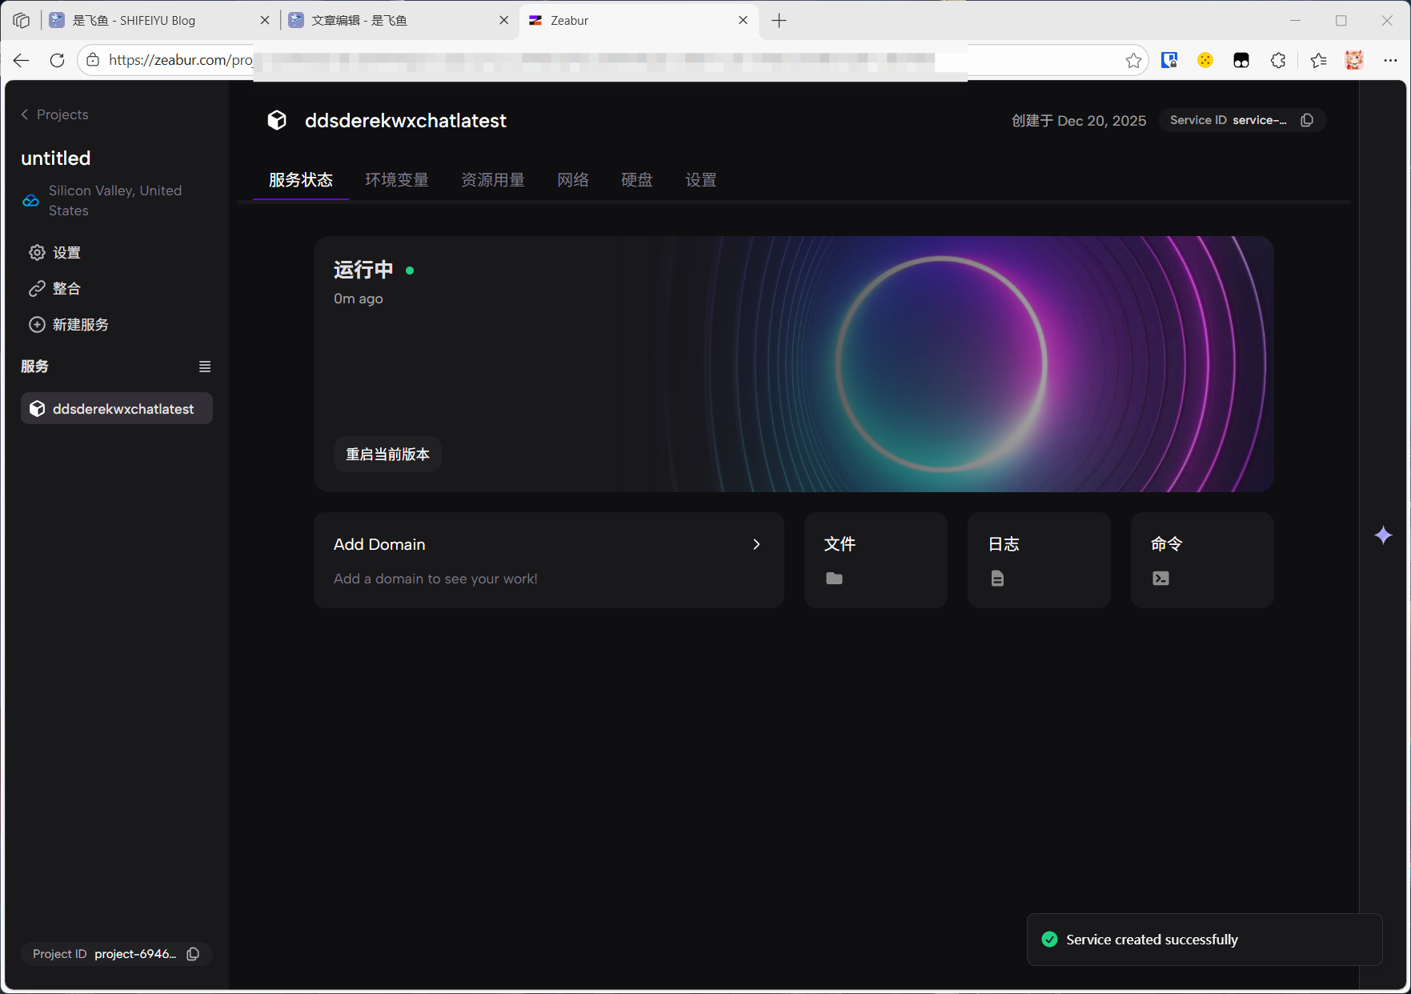Open the 命令 terminal card

(1201, 560)
